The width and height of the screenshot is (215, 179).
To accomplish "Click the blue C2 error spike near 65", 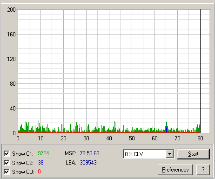I will click(x=167, y=129).
